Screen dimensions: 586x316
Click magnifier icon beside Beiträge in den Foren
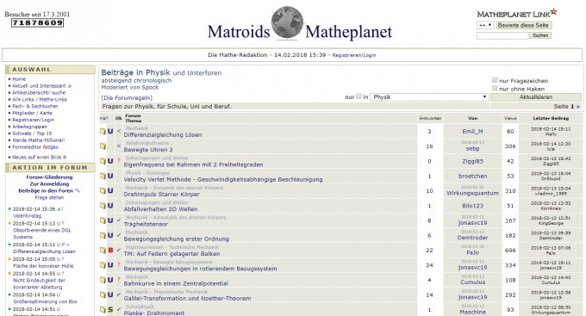point(78,190)
